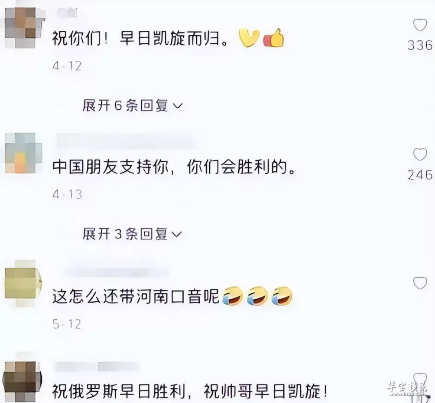Select comment text 中国朋友支持你，你们会胜利的
Screen dimensions: 435x403
pyautogui.click(x=174, y=167)
